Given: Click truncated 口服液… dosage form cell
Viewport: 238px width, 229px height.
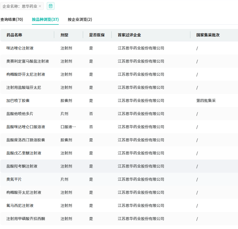Looking at the screenshot, I should coord(68,127).
